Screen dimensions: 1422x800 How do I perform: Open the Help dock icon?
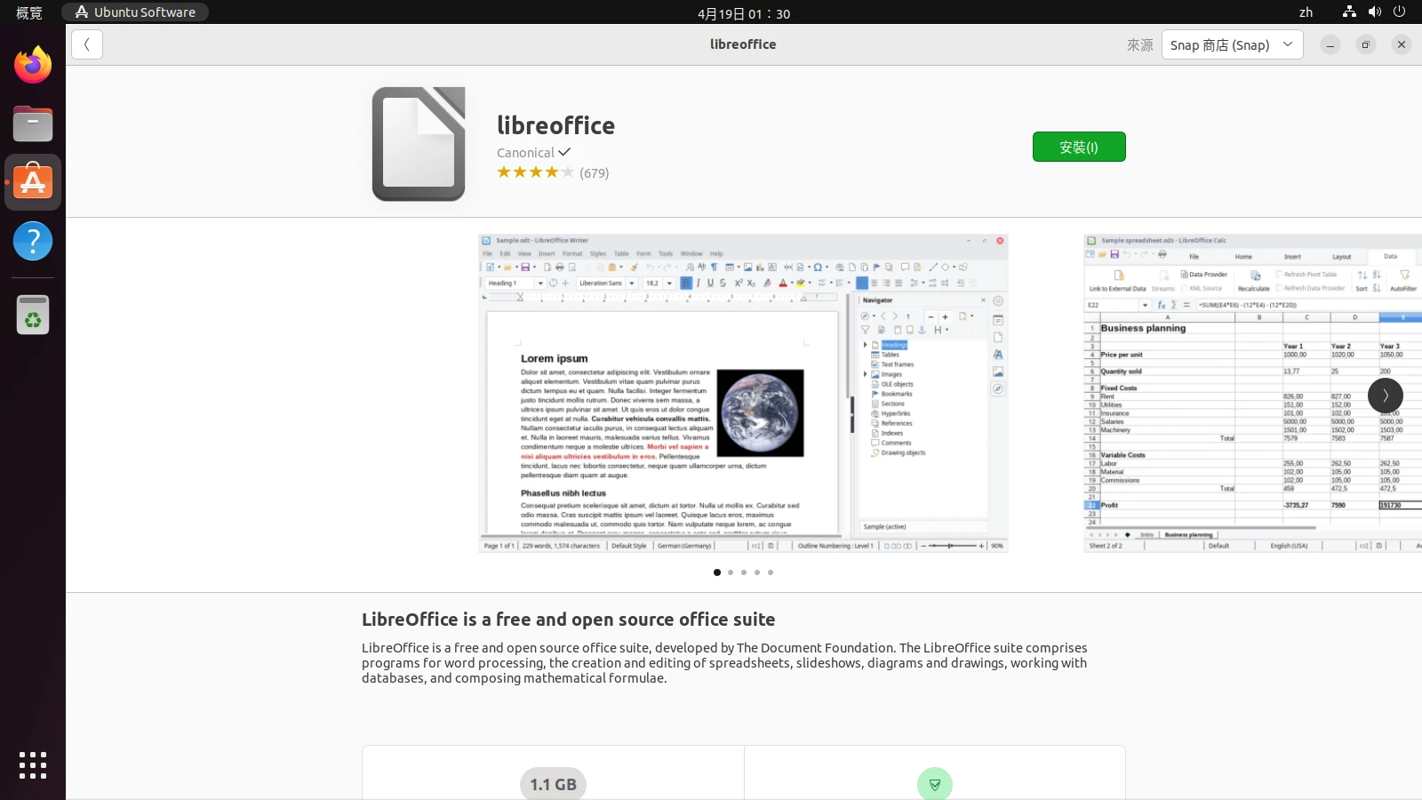click(x=33, y=241)
